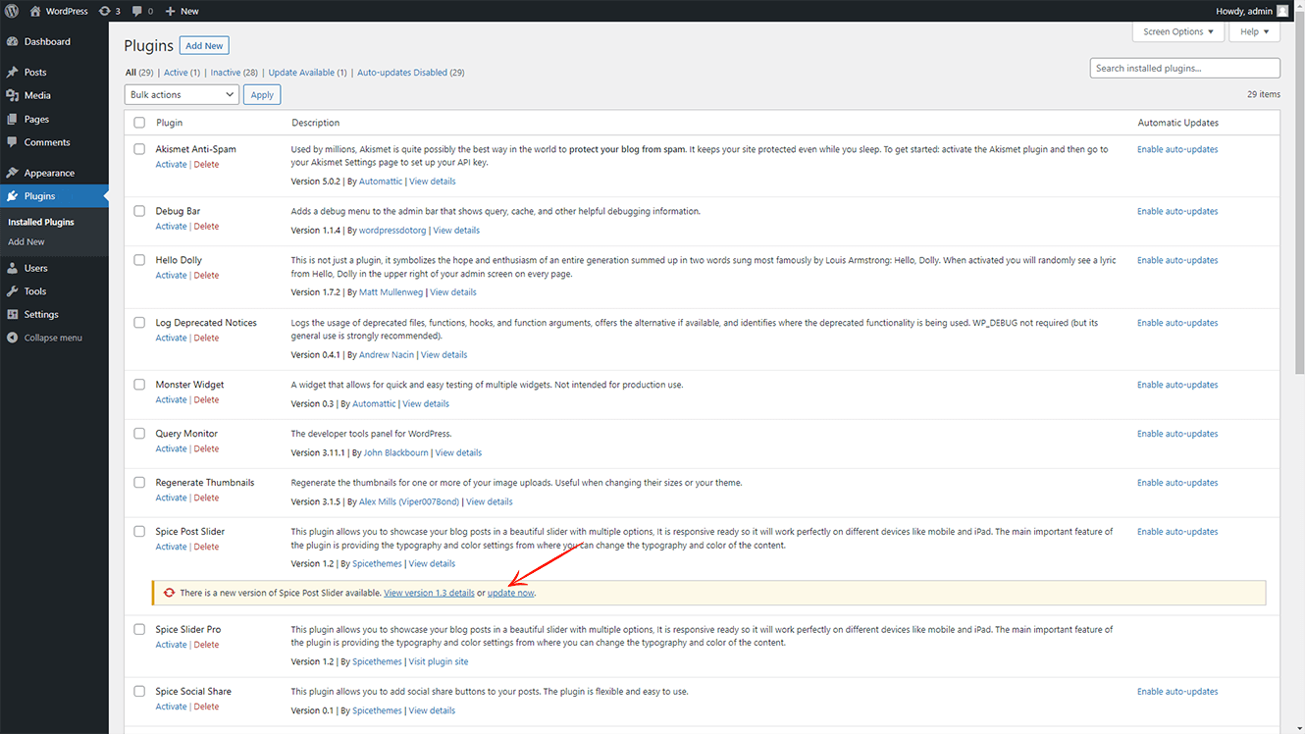This screenshot has width=1305, height=734.
Task: Click the Apply bulk action button
Action: tap(262, 94)
